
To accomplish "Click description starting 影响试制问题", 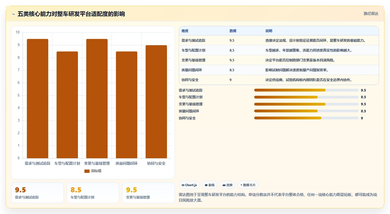I will coord(297,70).
